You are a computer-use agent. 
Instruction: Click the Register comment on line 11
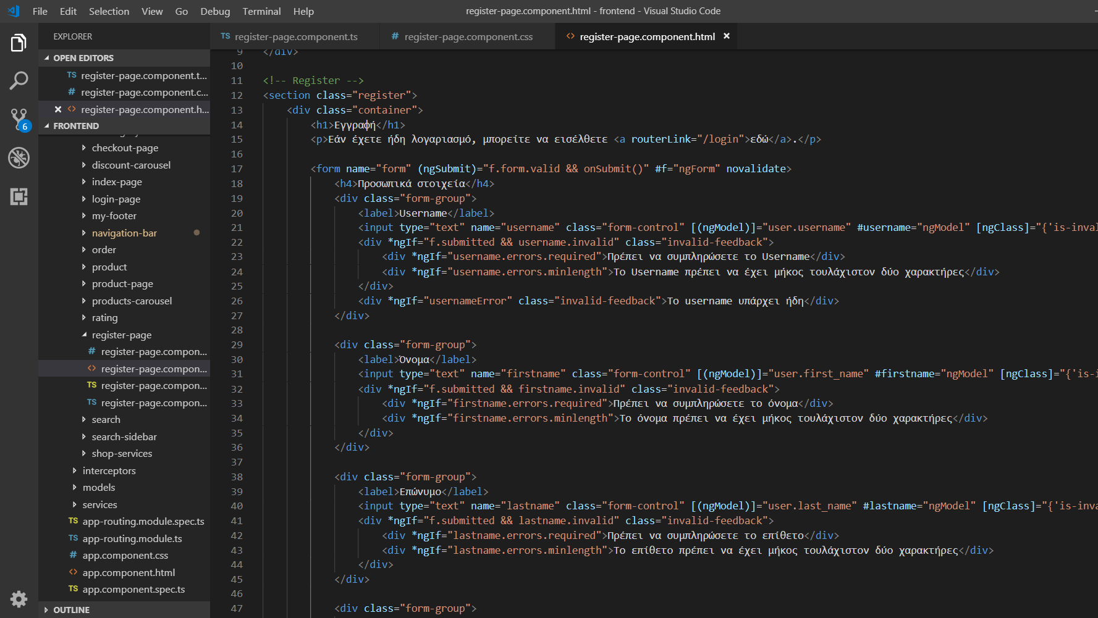tap(313, 80)
